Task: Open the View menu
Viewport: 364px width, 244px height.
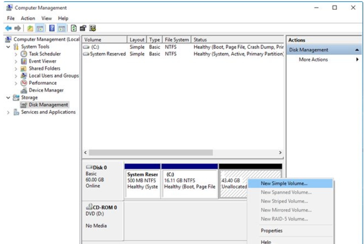Action: [47, 18]
